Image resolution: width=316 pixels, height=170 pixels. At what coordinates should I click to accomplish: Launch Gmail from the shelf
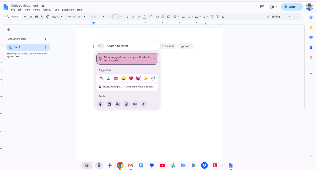[x=131, y=166]
